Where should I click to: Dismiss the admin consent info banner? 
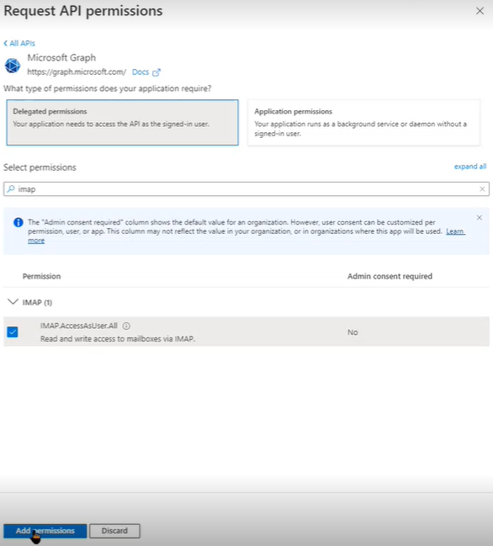tap(480, 218)
